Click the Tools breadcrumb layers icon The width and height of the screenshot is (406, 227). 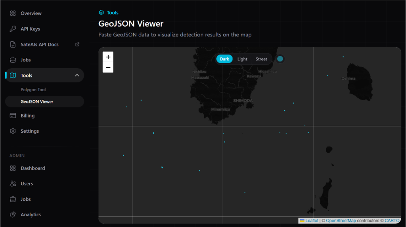click(101, 12)
